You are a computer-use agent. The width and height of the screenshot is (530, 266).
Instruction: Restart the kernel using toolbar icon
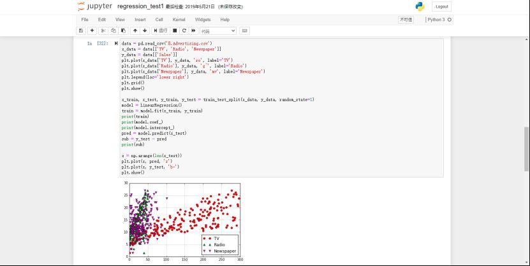[184, 31]
